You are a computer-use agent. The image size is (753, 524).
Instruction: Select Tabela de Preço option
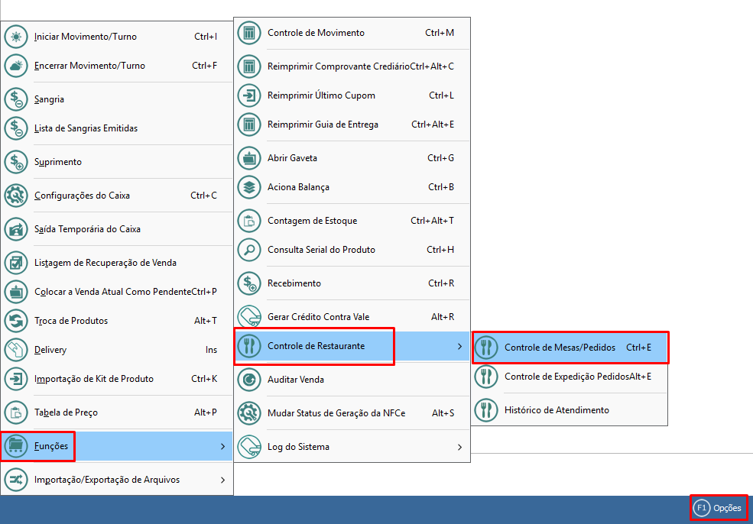pyautogui.click(x=66, y=412)
